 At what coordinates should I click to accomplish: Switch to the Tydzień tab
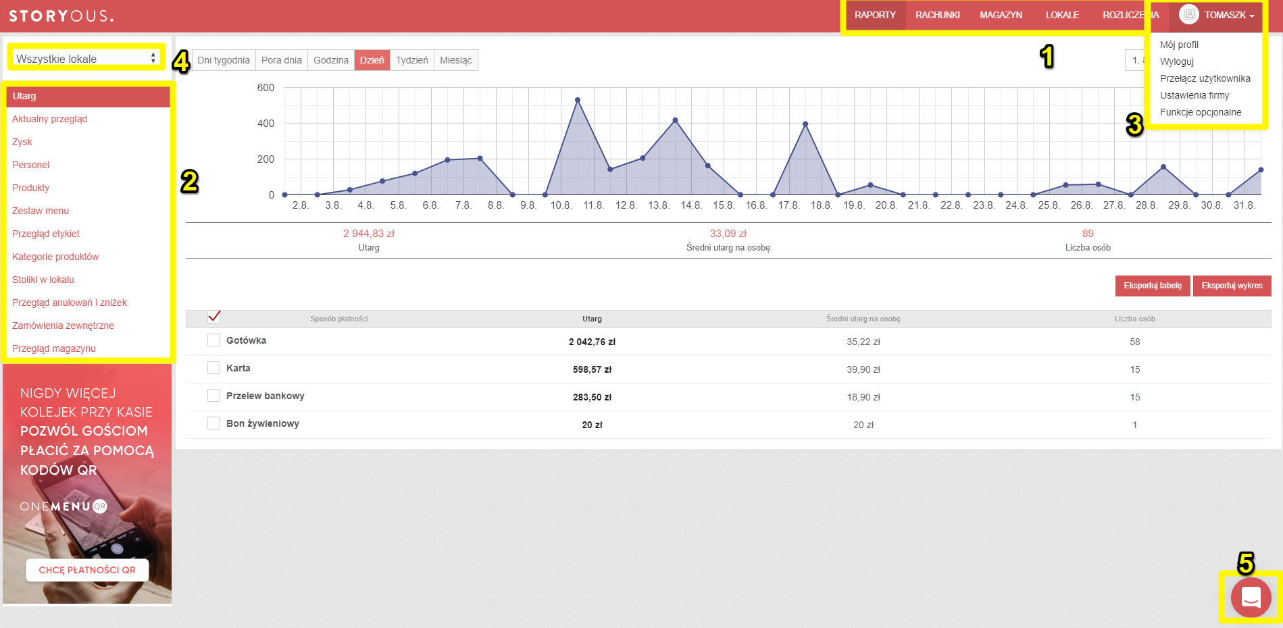click(x=412, y=60)
